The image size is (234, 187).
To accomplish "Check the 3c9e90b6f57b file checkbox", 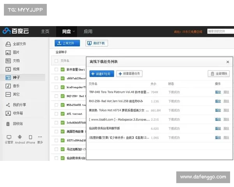I will [56, 123].
